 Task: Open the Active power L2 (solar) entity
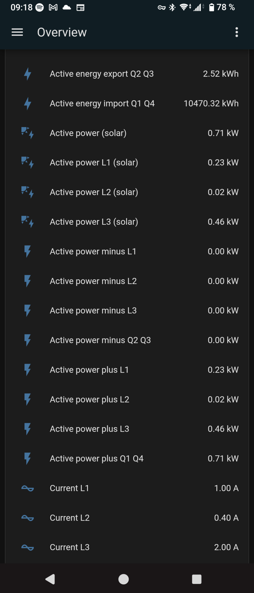tap(94, 192)
